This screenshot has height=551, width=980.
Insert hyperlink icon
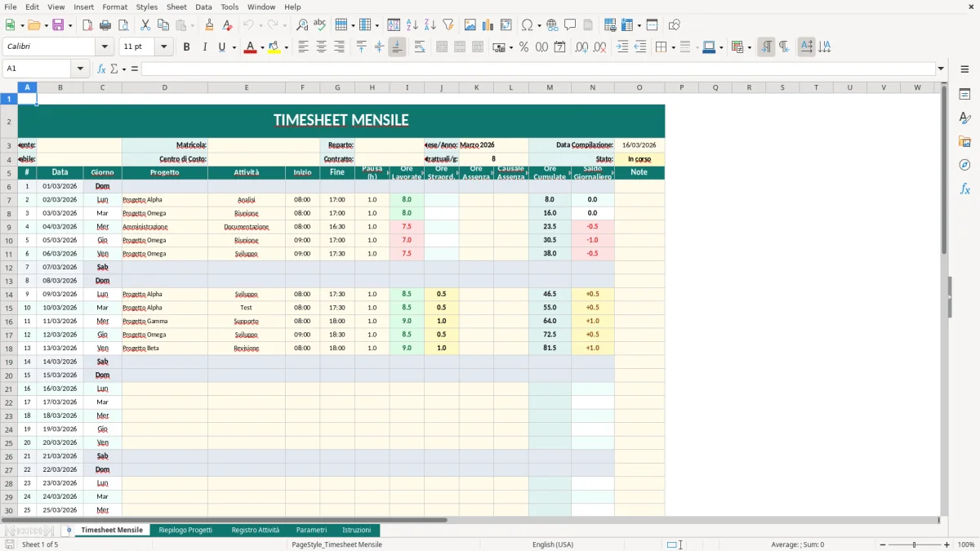552,25
